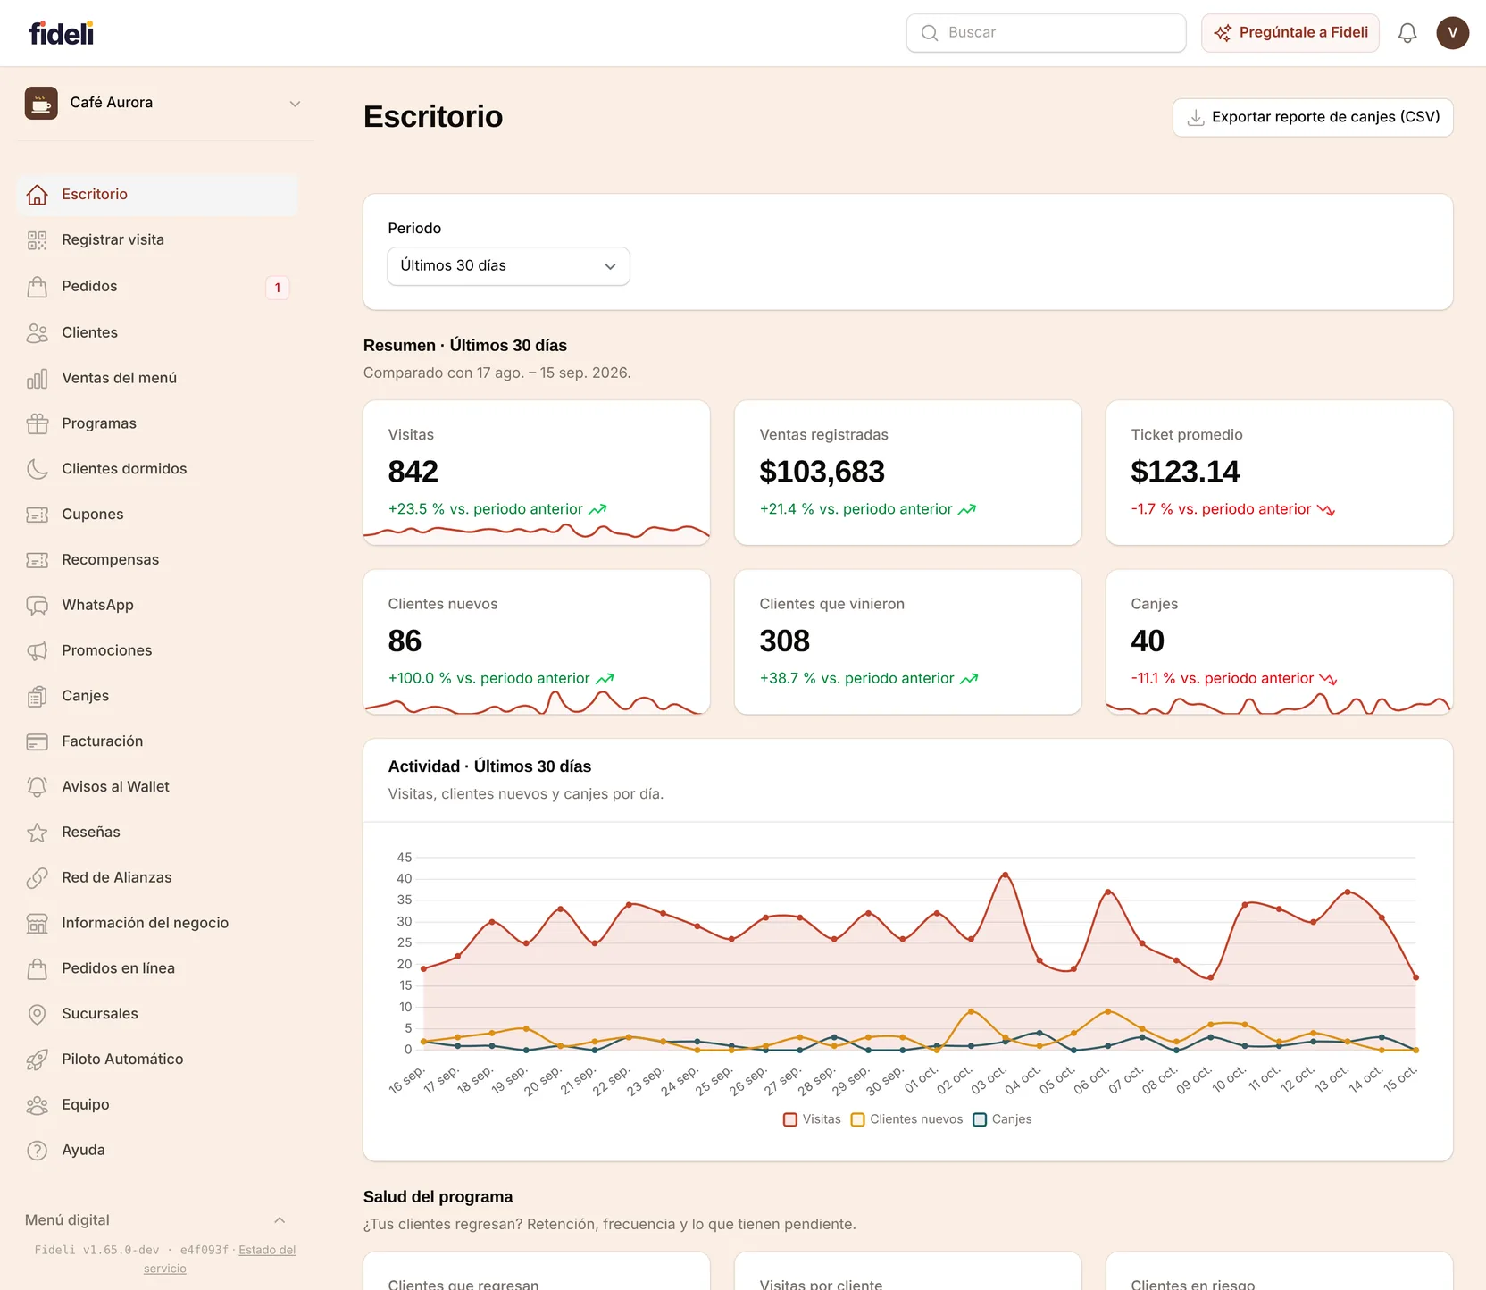Click the Café Aurora coffee cup logo
The width and height of the screenshot is (1486, 1290).
pos(41,104)
